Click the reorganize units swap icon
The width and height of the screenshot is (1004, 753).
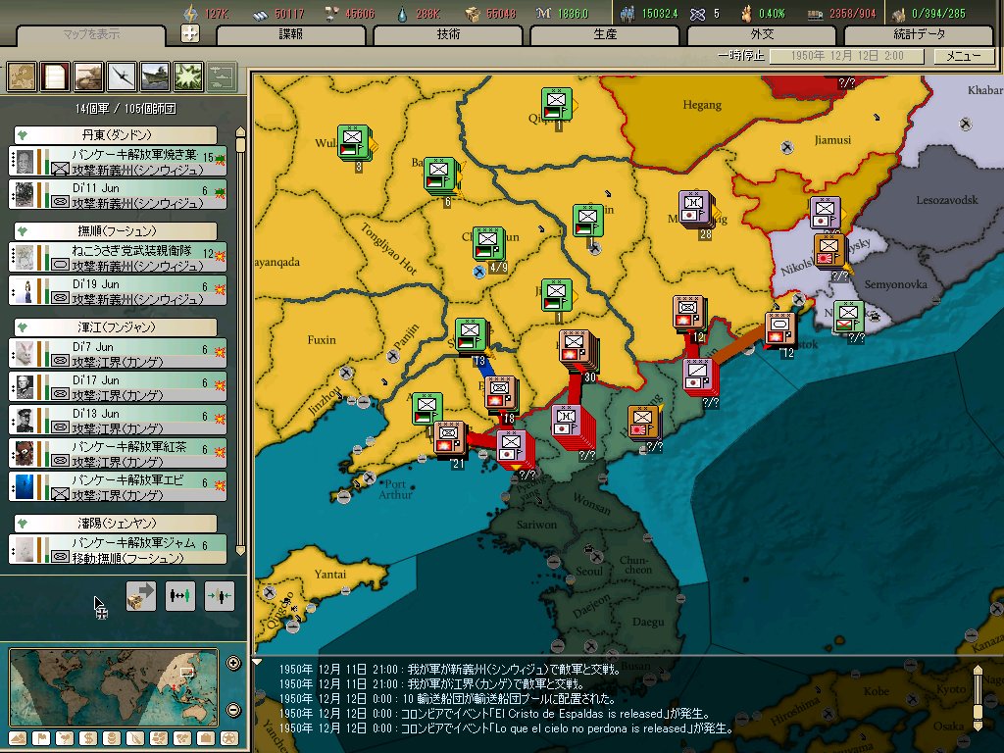180,596
